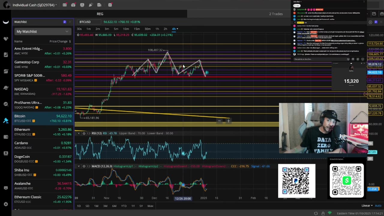The image size is (384, 216).
Task: Expand the My Watchlist dropdown
Action: coord(43,31)
